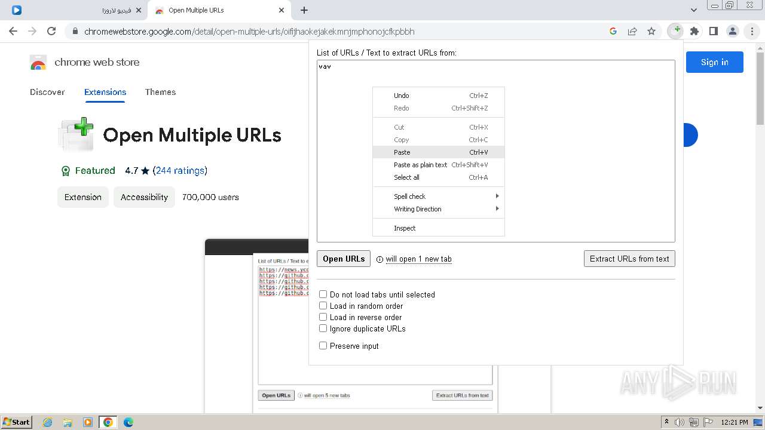Screen dimensions: 765x430
Task: Click the Open Multiple URLs store logo
Action: [76, 134]
